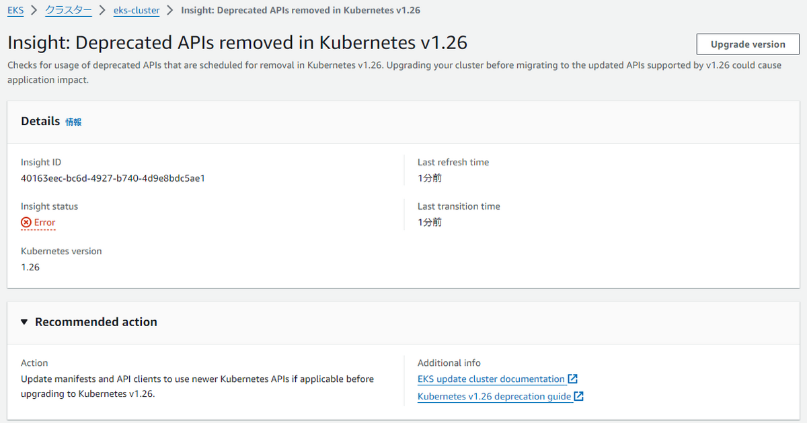The width and height of the screenshot is (807, 423).
Task: Collapse the Recommended action section triangle
Action: [x=25, y=322]
